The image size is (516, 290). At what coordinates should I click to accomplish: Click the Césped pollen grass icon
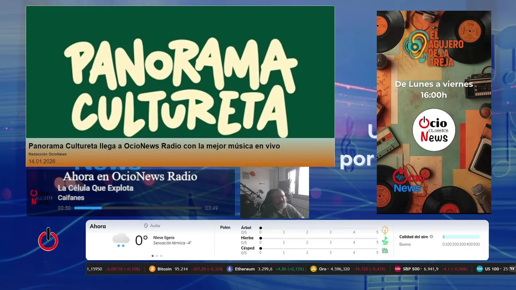[x=385, y=251]
